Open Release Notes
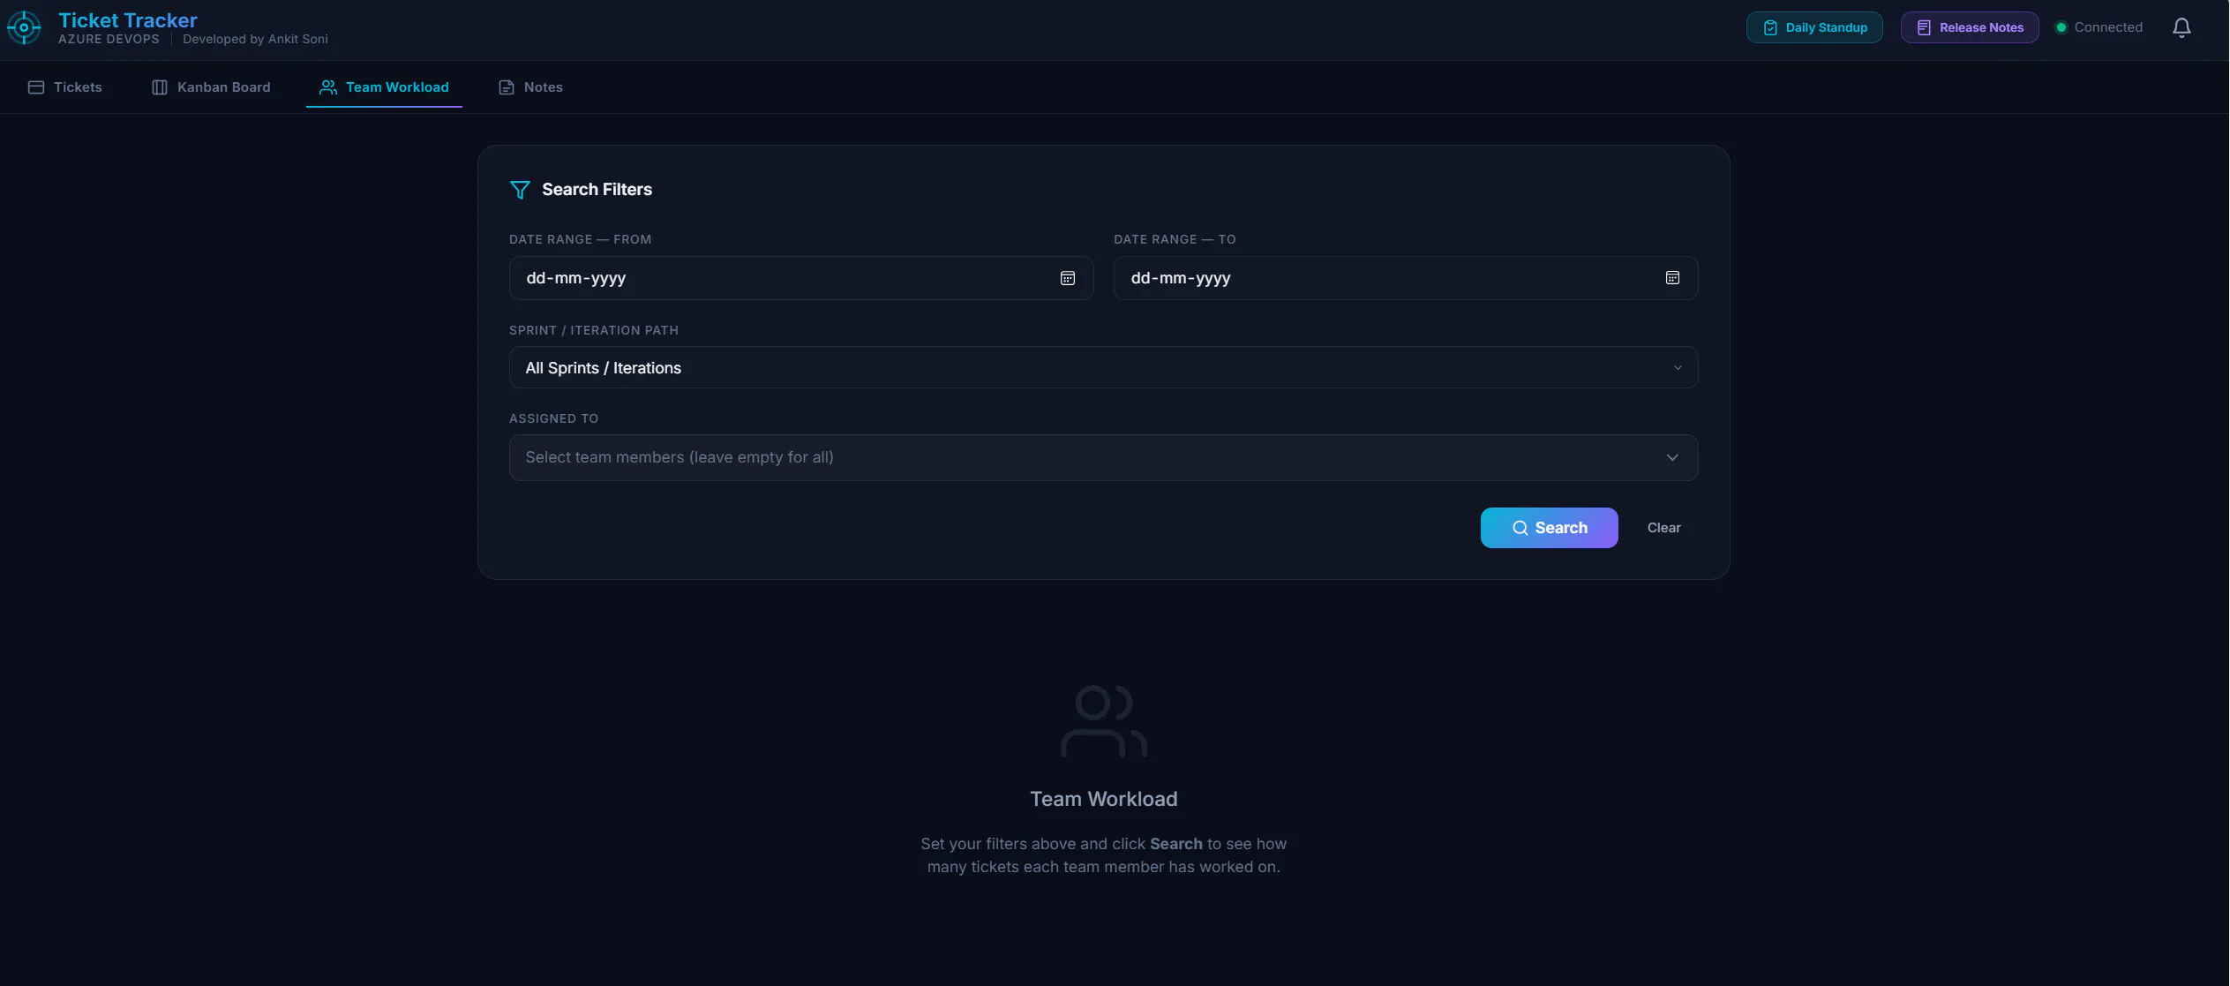The image size is (2230, 986). click(x=1970, y=27)
